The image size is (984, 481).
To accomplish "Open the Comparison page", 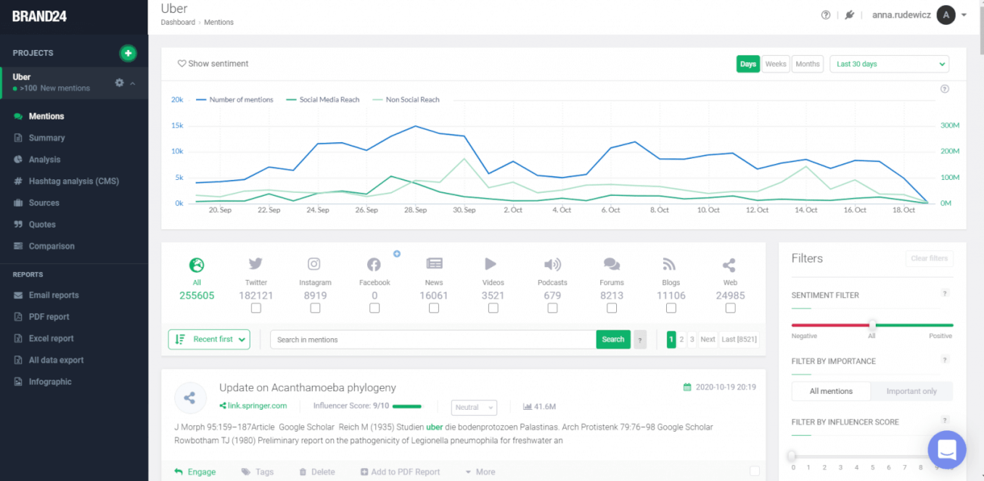I will tap(51, 246).
